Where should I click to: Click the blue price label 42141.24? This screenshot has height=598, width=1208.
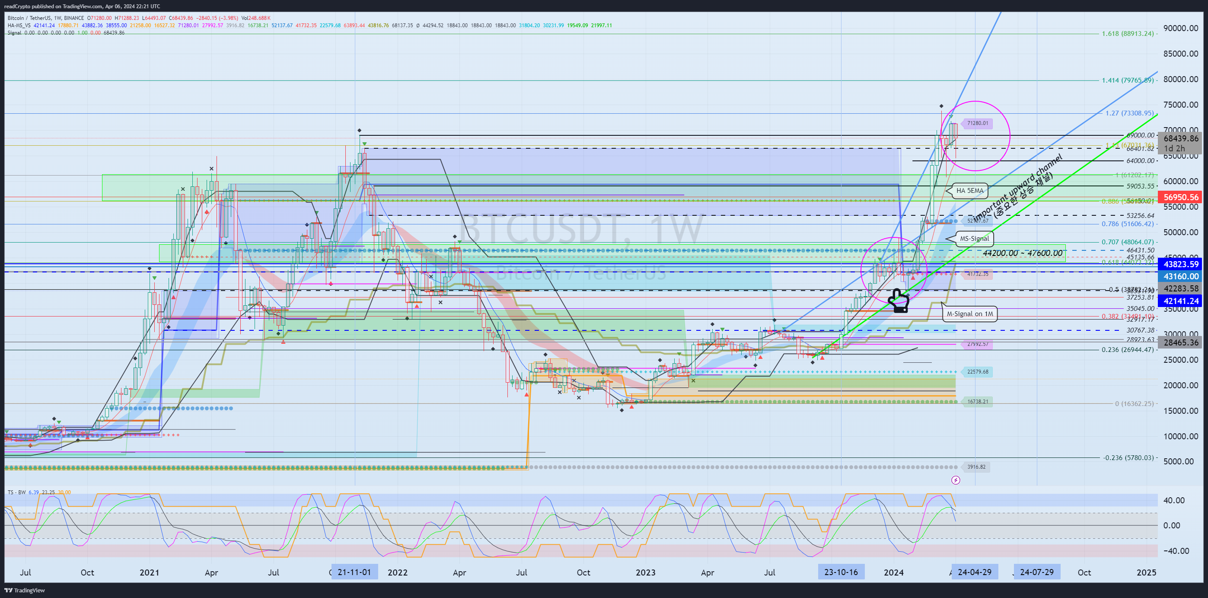coord(1180,301)
